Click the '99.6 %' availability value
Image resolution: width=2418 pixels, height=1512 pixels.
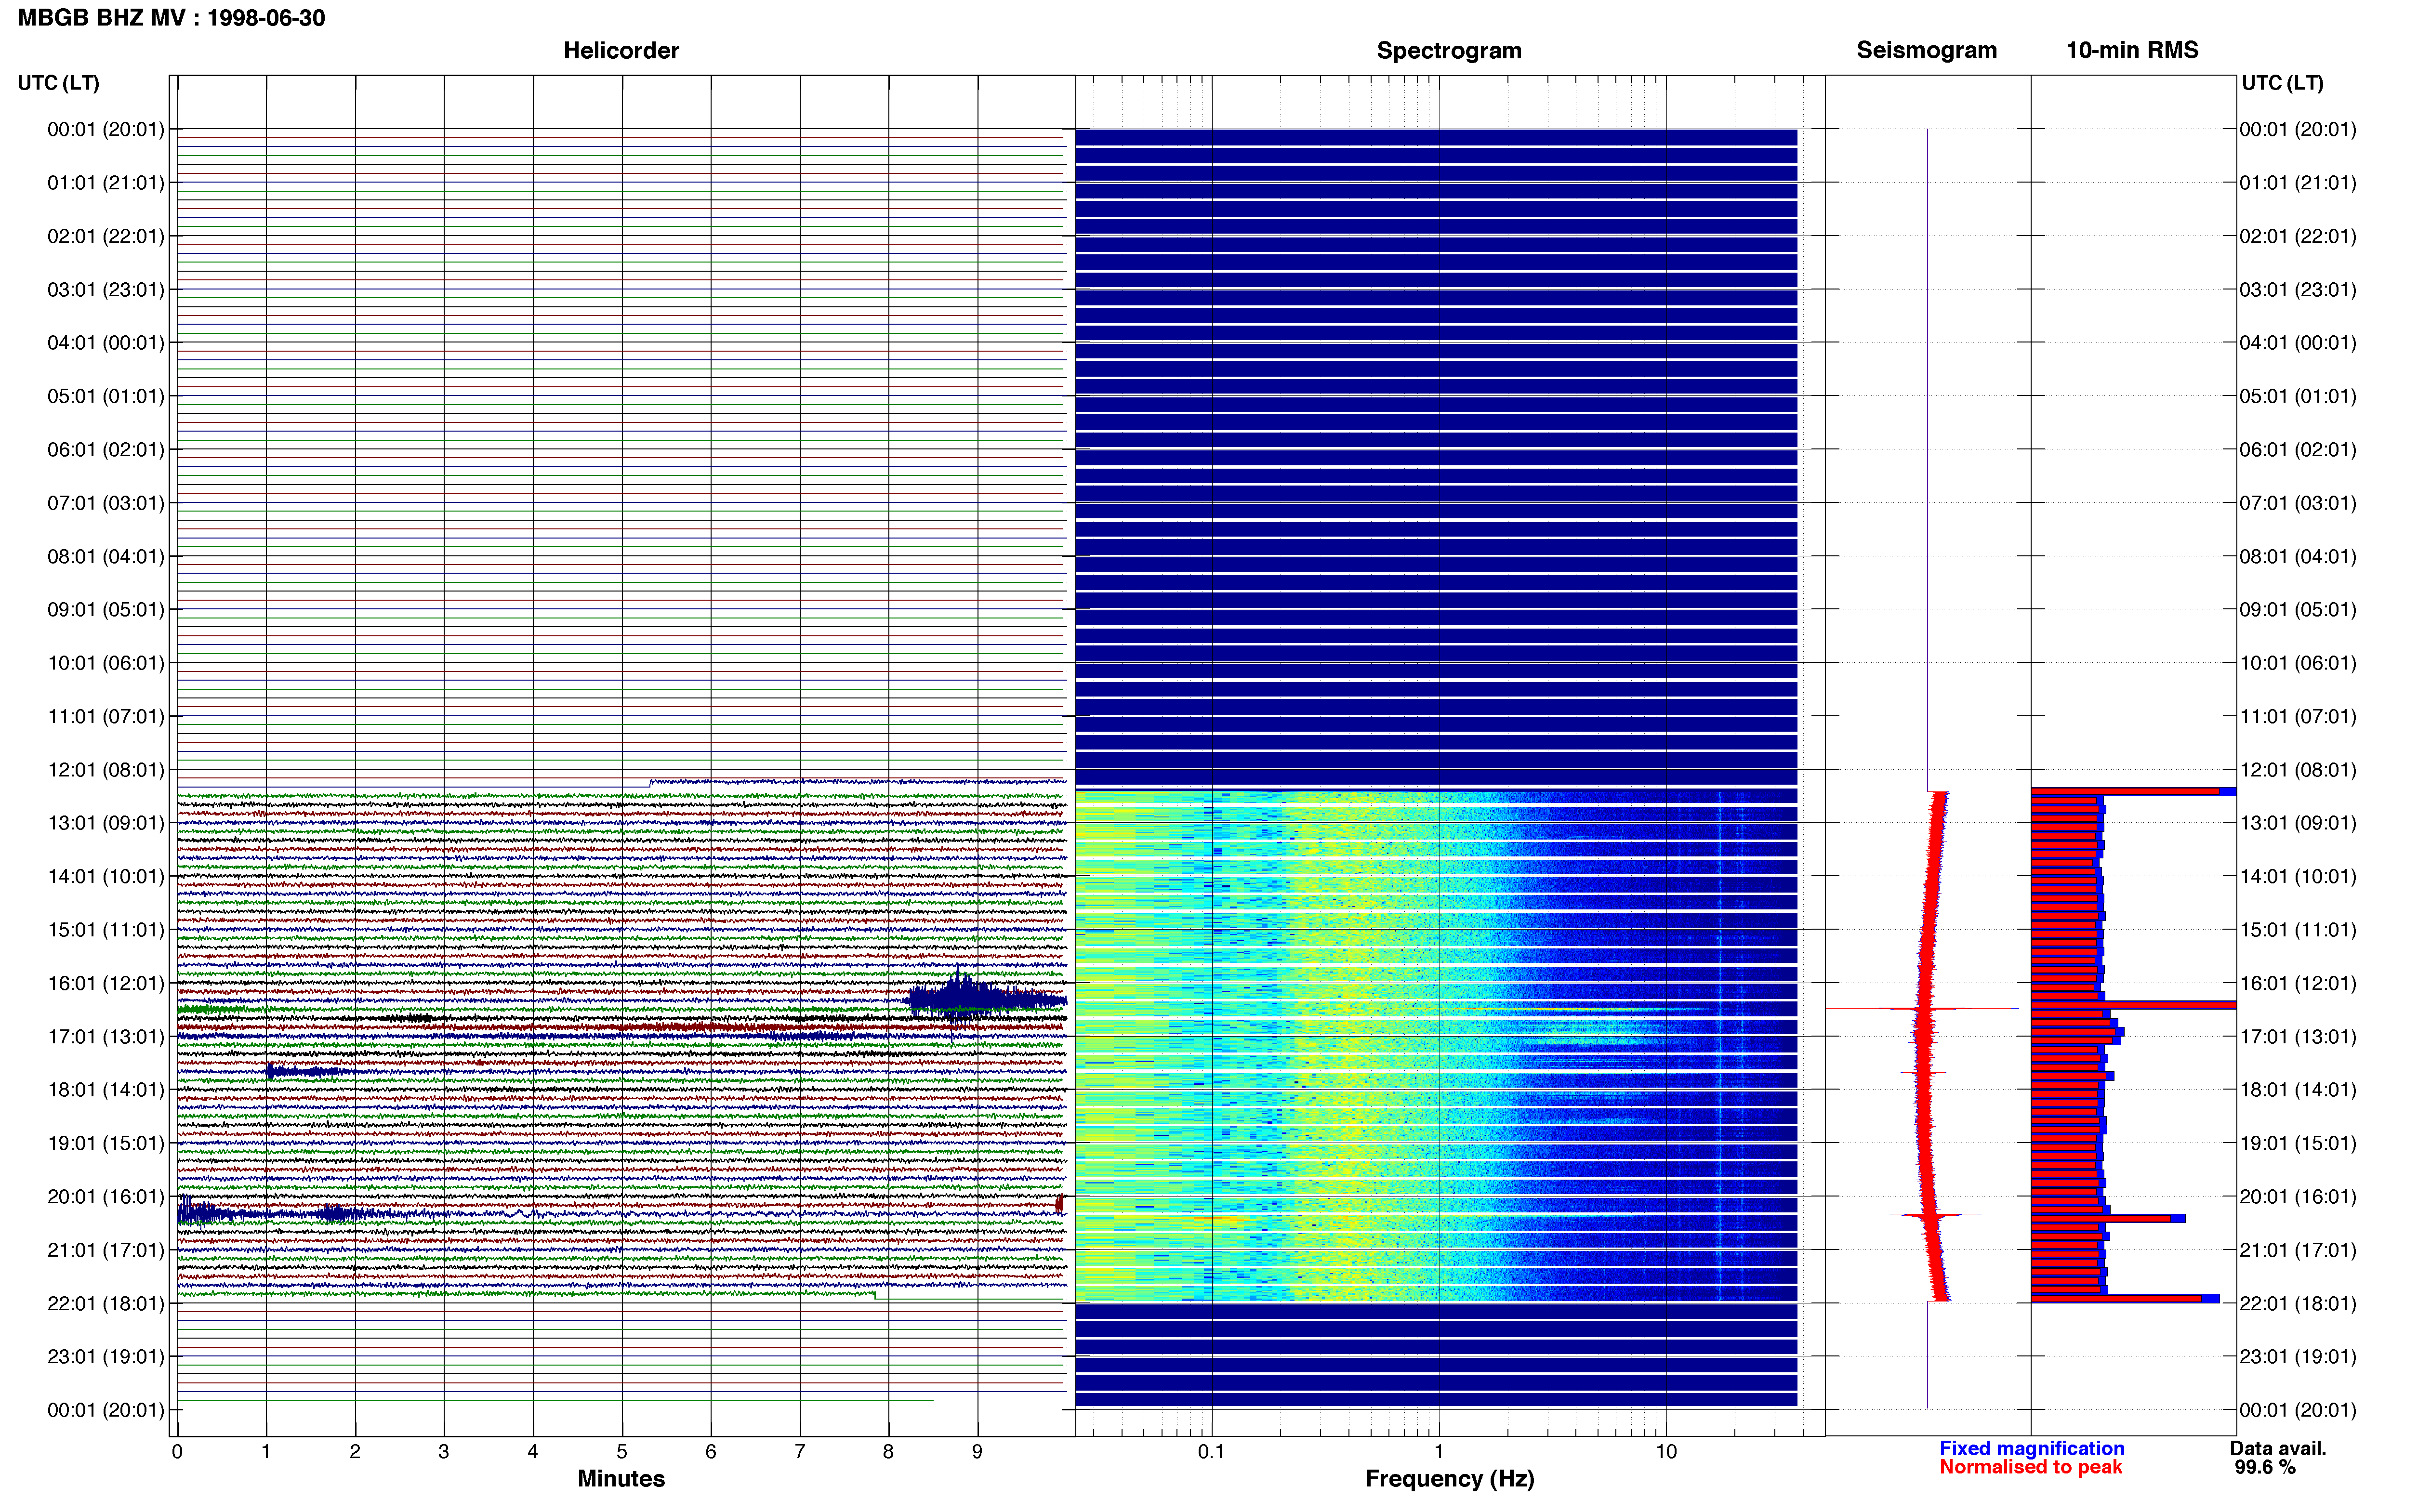tap(2265, 1467)
